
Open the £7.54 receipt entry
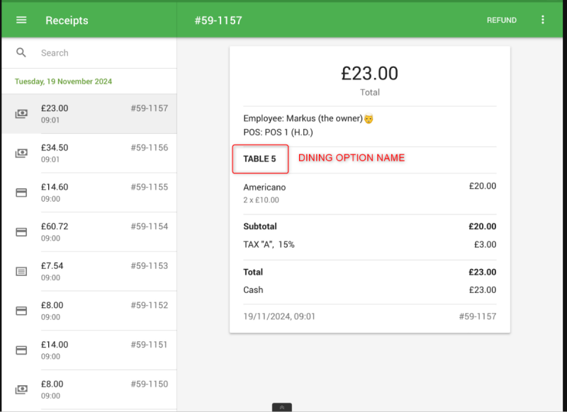click(99, 271)
